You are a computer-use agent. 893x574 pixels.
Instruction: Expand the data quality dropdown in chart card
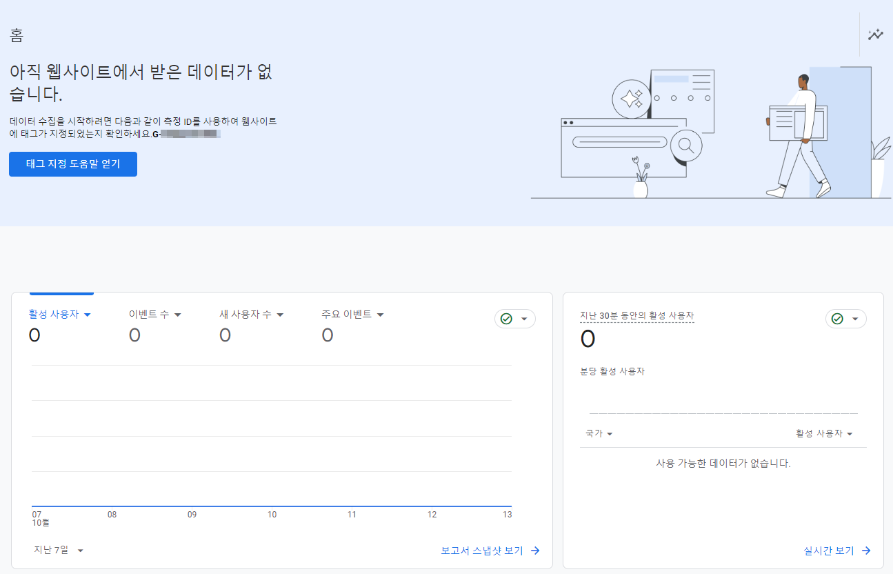pos(524,319)
